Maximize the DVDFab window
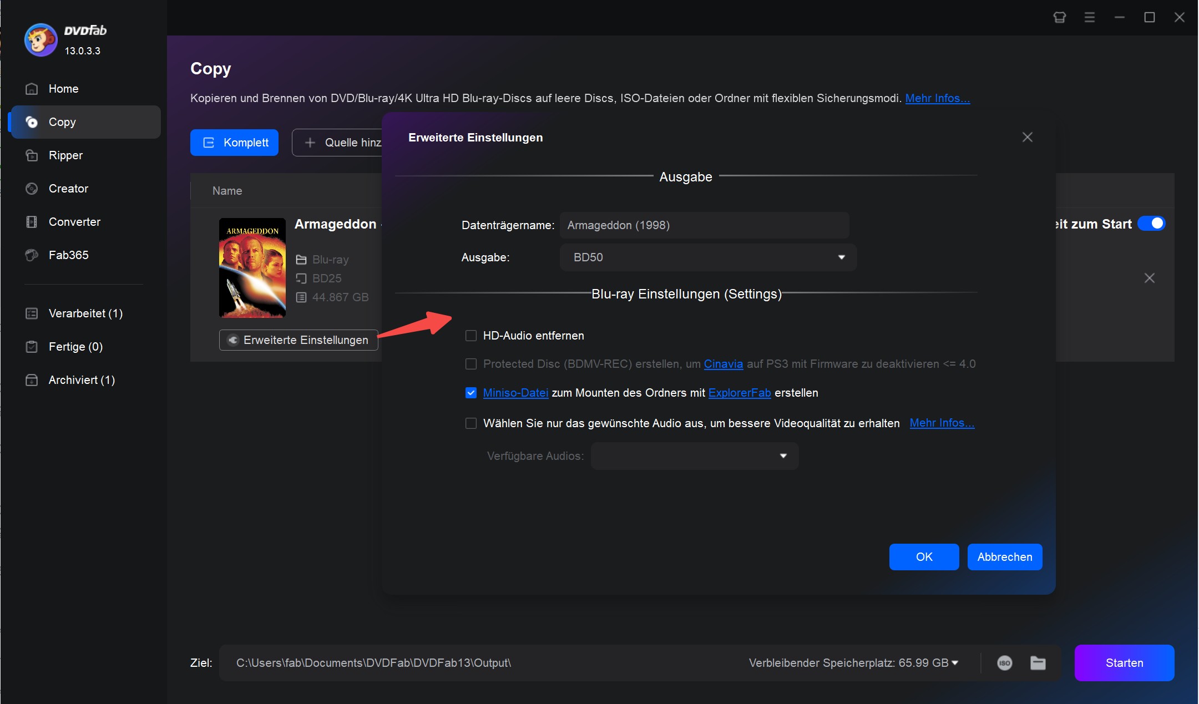The image size is (1199, 704). point(1150,18)
